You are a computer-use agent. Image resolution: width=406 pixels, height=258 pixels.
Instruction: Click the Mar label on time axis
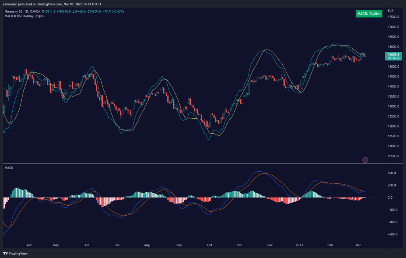pos(358,245)
